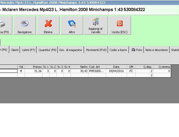Click the red X Elimina button
This screenshot has height=137, width=179.
pyautogui.click(x=48, y=26)
